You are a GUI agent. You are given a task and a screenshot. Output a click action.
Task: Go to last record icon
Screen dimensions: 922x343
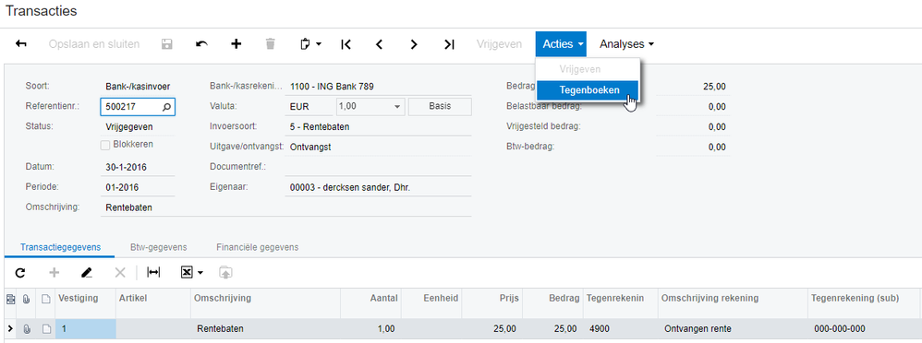click(x=449, y=44)
